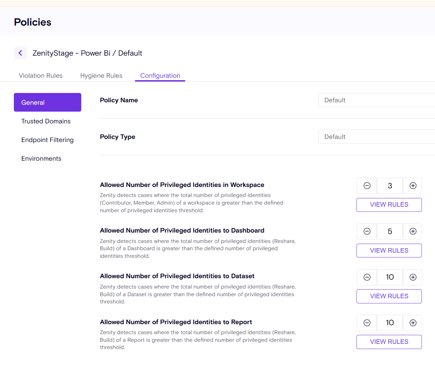Click the back arrow next to ZenityStage

coord(20,53)
